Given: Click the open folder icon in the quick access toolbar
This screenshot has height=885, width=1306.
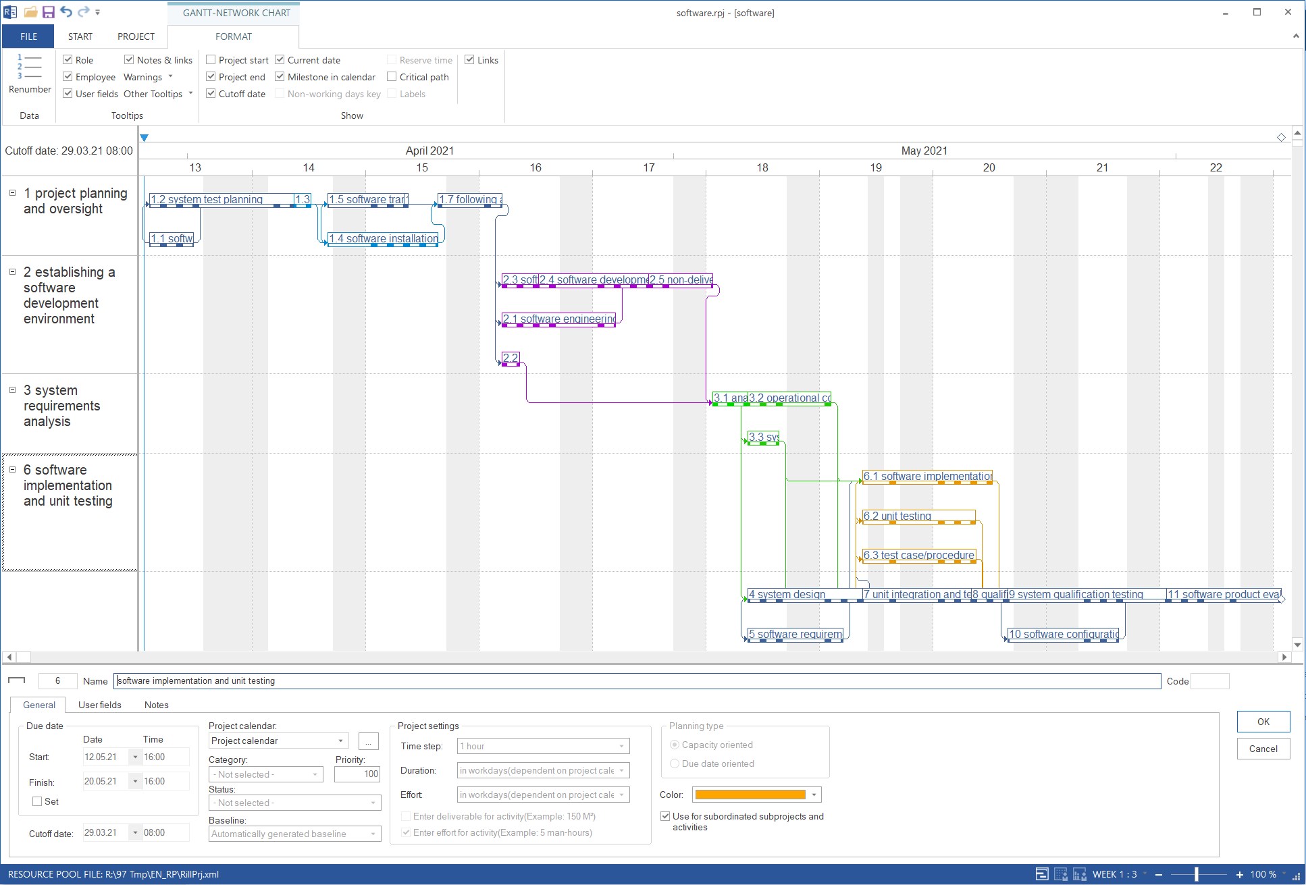Looking at the screenshot, I should (x=30, y=12).
